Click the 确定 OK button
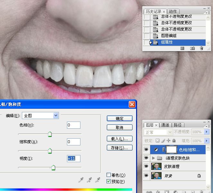 (x=120, y=119)
